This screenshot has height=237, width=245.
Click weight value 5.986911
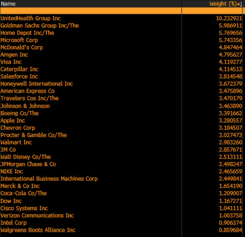click(x=230, y=26)
